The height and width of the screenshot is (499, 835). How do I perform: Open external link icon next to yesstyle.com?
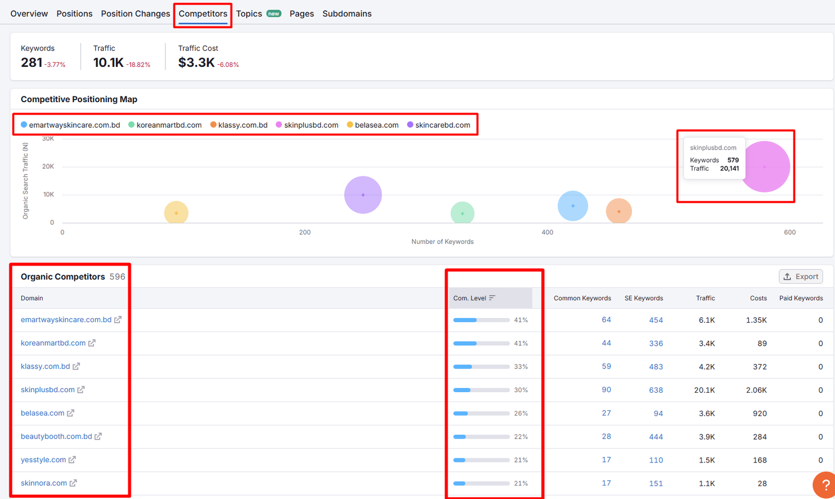(x=72, y=460)
